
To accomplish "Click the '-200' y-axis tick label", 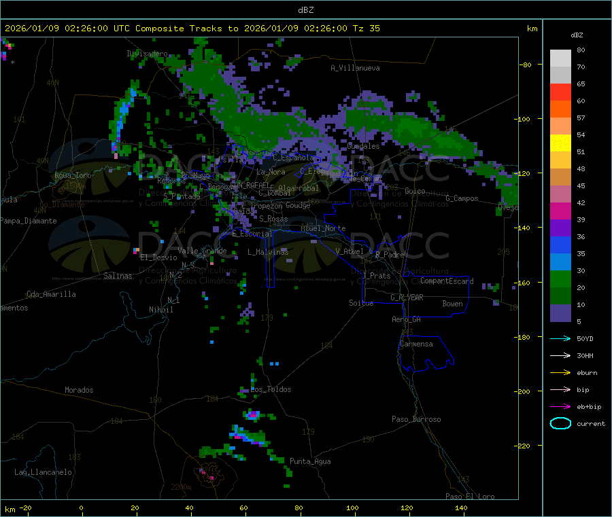I will pos(522,391).
